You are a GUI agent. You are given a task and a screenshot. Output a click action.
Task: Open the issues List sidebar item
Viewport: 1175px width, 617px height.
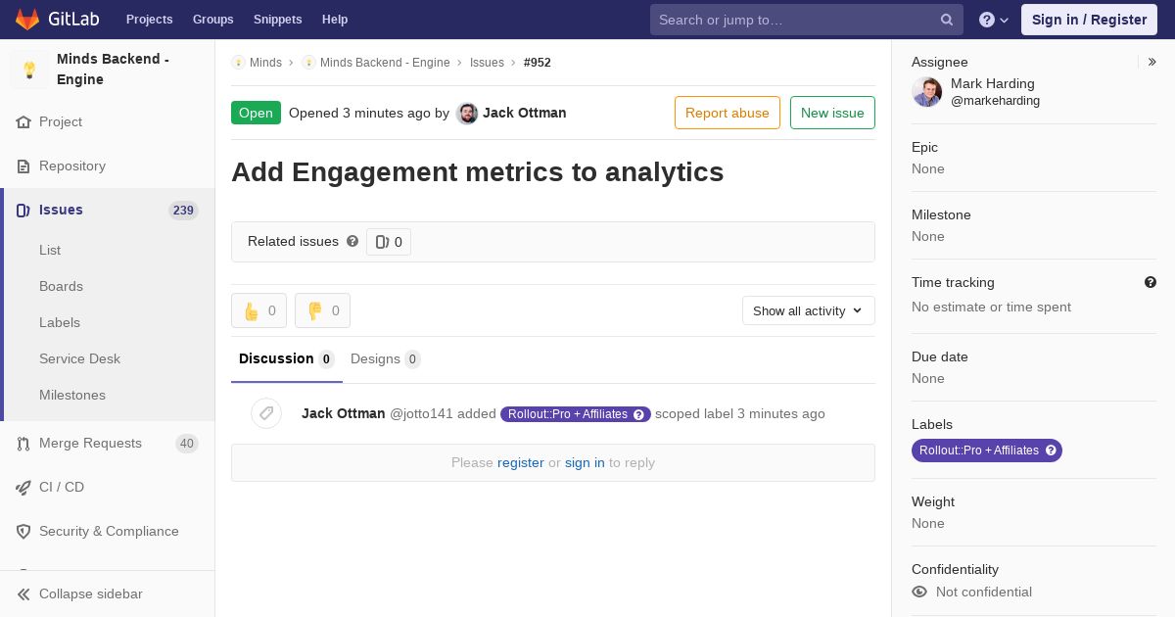click(x=50, y=251)
